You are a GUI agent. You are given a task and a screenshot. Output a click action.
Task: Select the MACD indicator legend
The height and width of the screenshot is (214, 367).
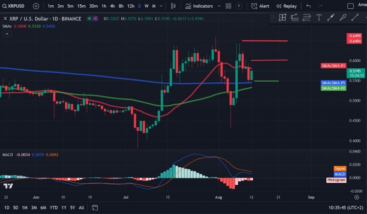[x=7, y=155]
